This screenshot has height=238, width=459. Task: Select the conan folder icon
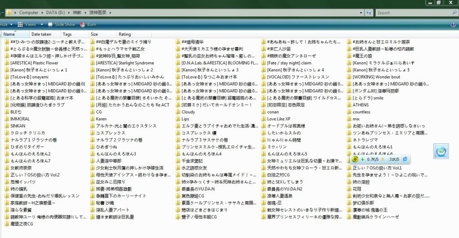click(264, 112)
